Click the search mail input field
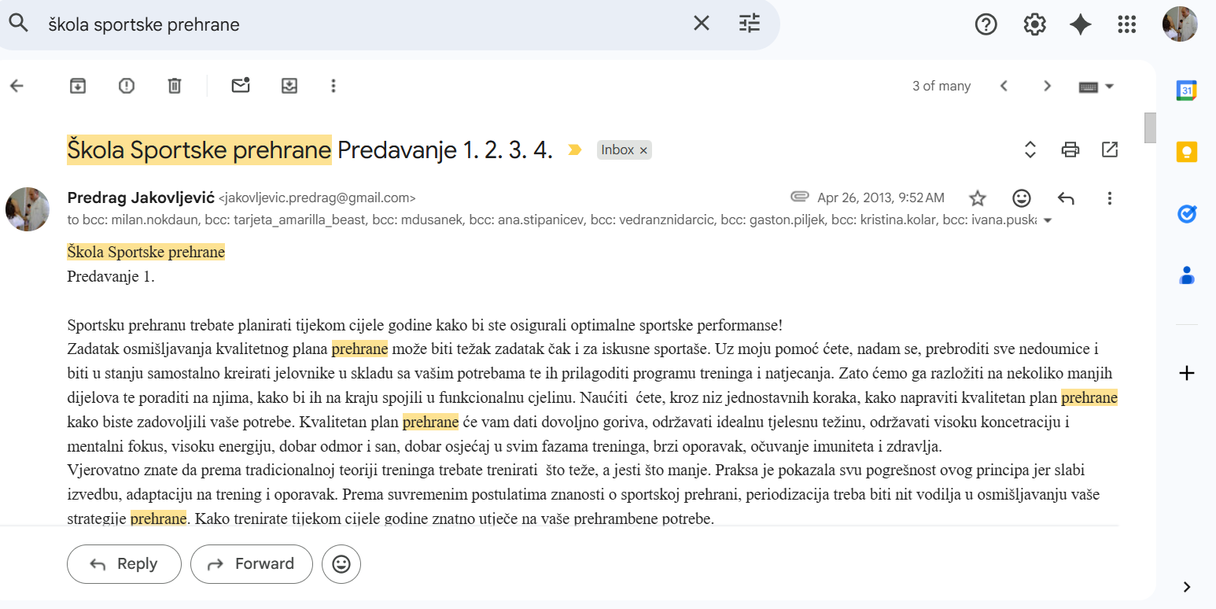 click(x=362, y=24)
